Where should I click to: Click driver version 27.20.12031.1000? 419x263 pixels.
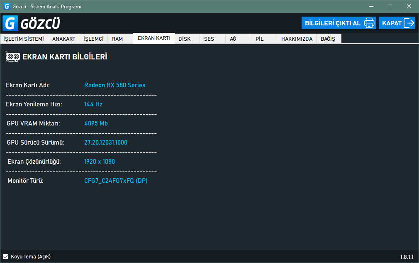point(106,143)
